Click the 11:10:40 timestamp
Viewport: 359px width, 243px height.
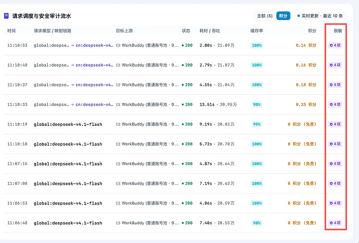(17, 65)
